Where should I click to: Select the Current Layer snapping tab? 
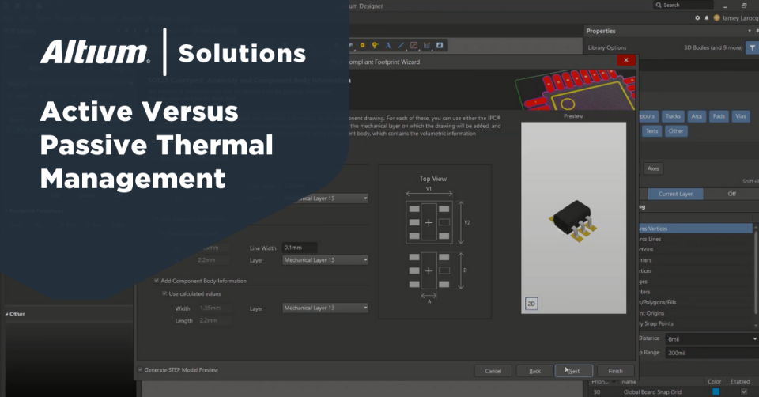pyautogui.click(x=674, y=194)
